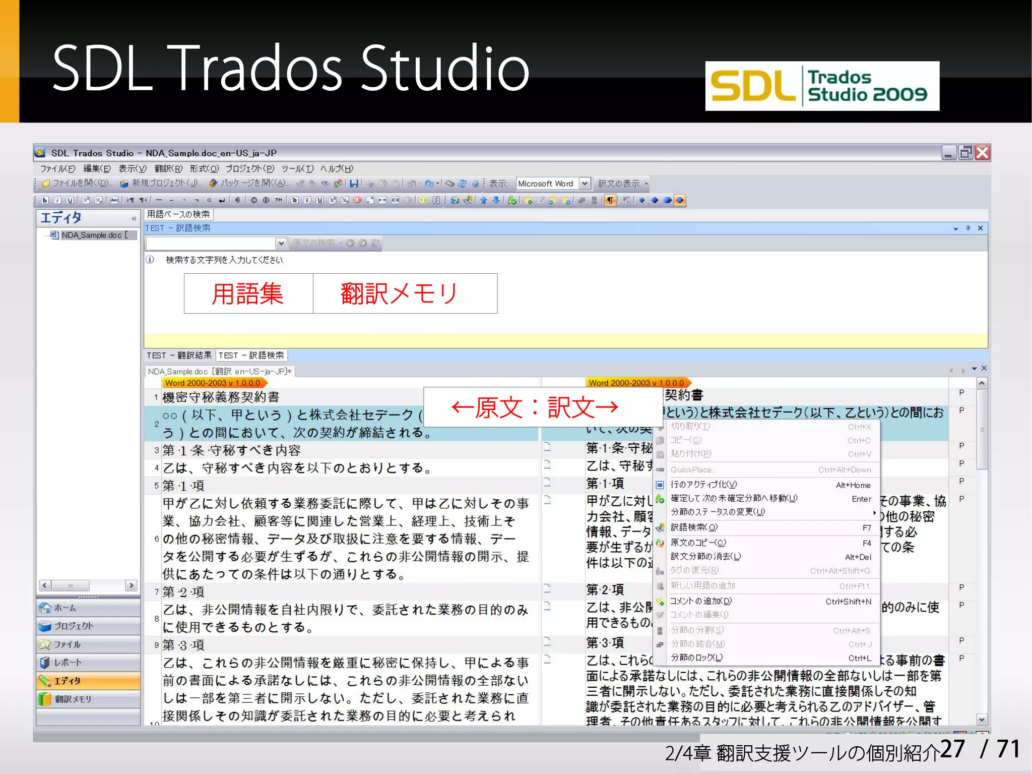Insert a line break arrow symbol
Screen dimensions: 1032x774
click(222, 200)
